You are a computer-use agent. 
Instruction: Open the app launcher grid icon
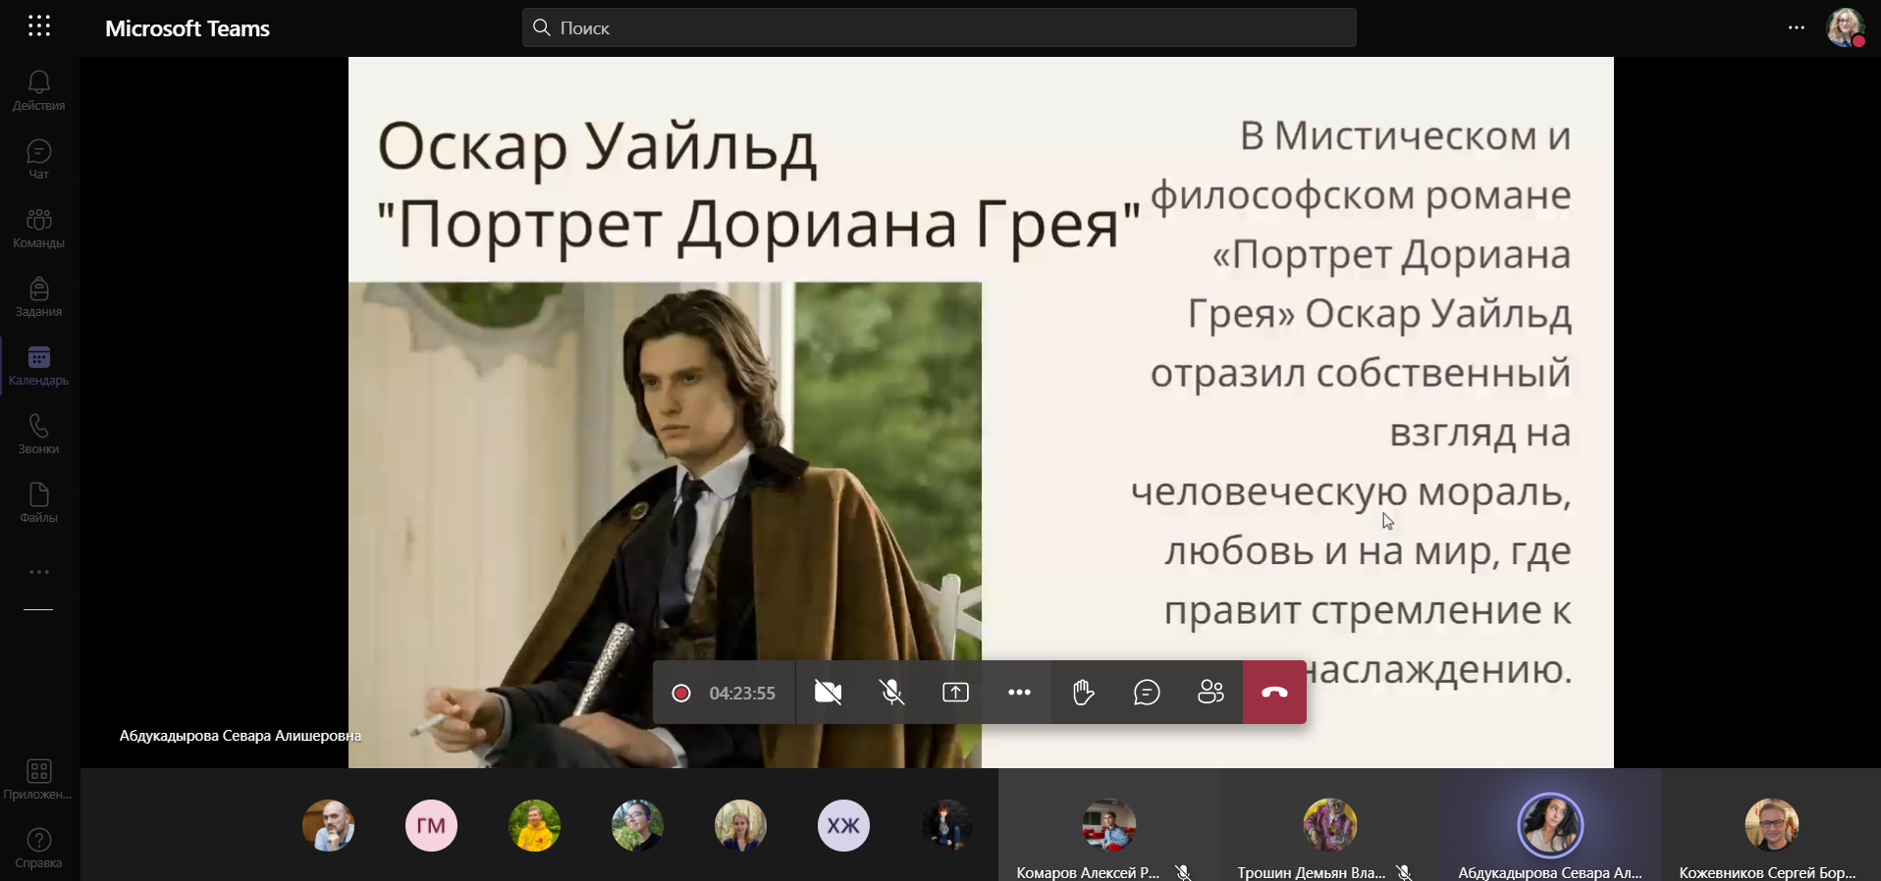click(39, 26)
